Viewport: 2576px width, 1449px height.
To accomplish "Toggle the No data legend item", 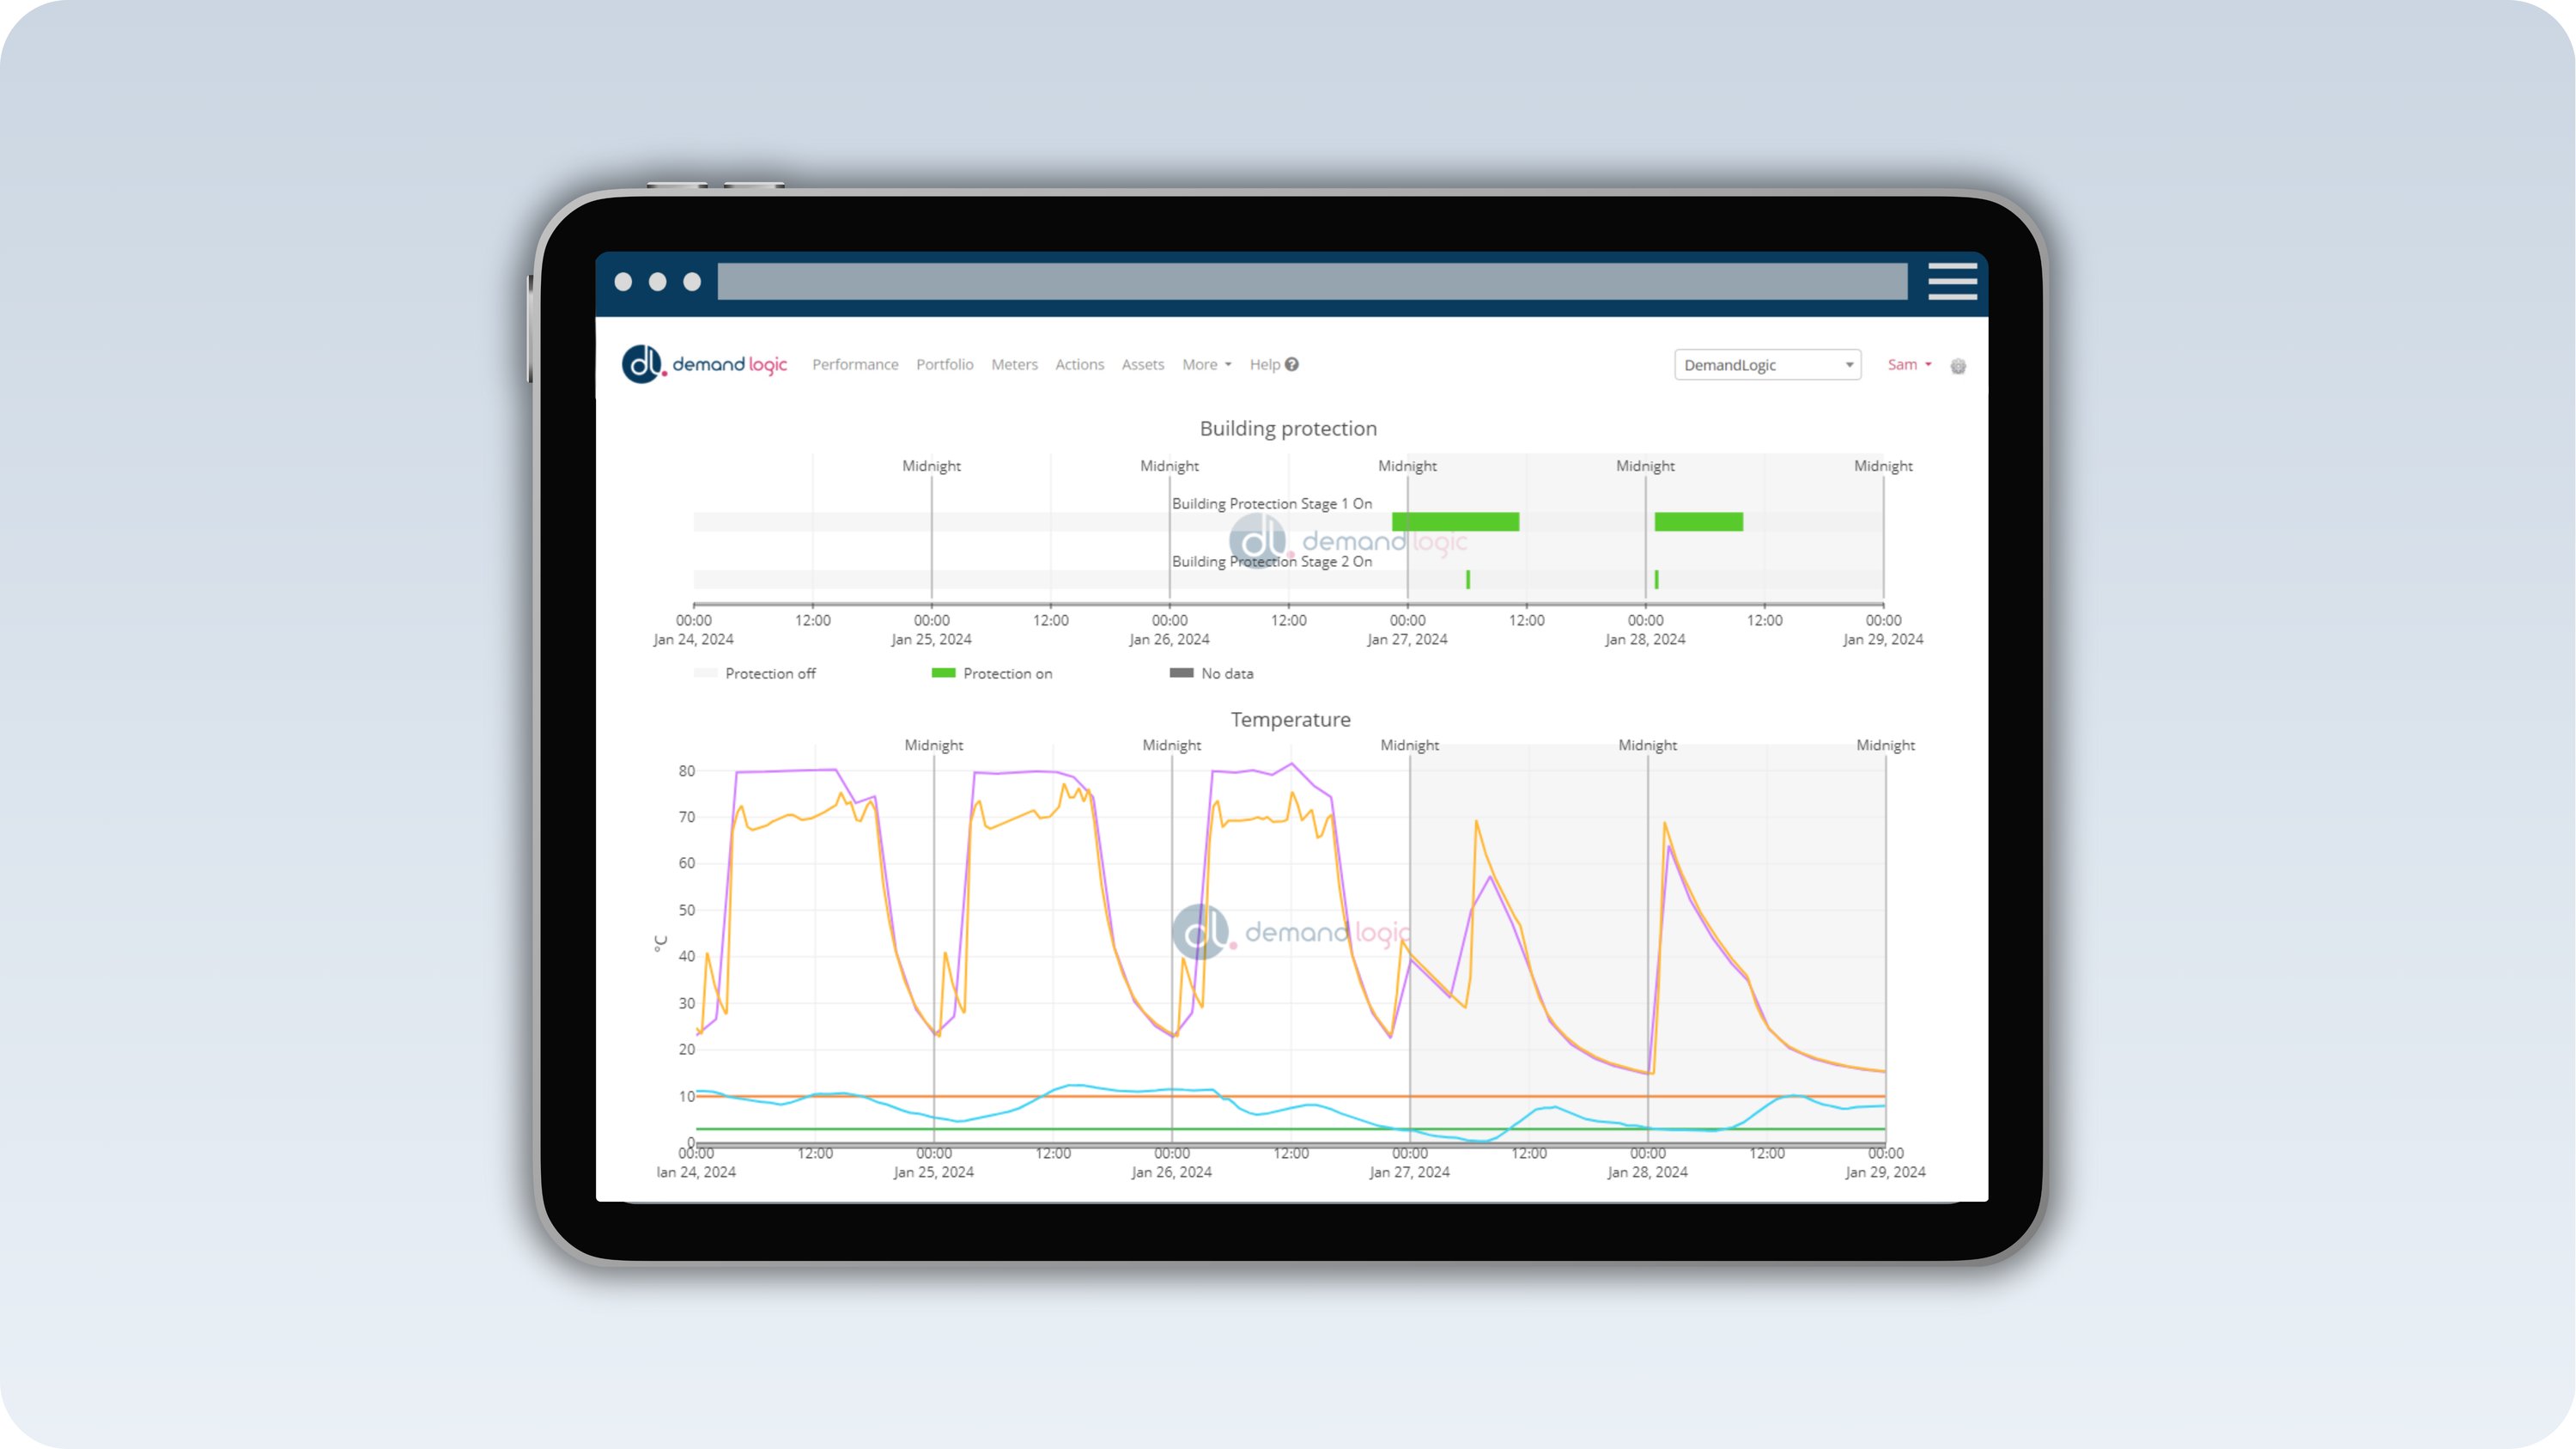I will coord(1229,673).
